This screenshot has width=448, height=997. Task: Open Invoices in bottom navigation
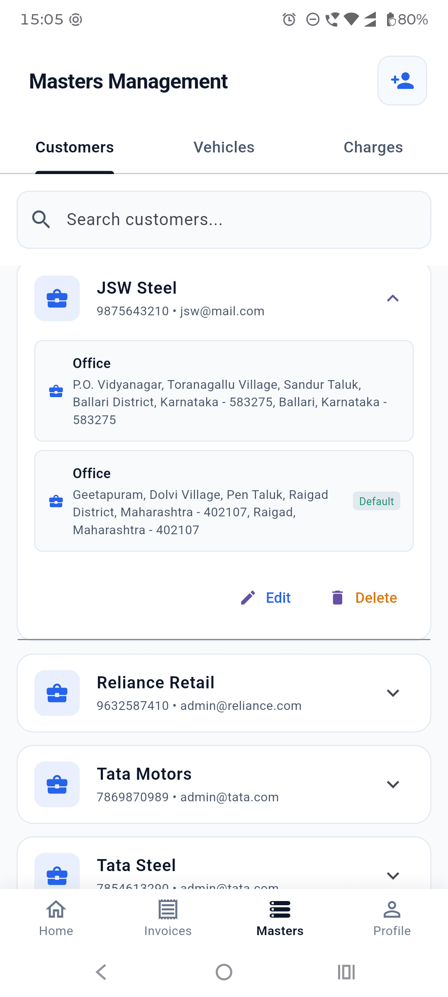168,918
